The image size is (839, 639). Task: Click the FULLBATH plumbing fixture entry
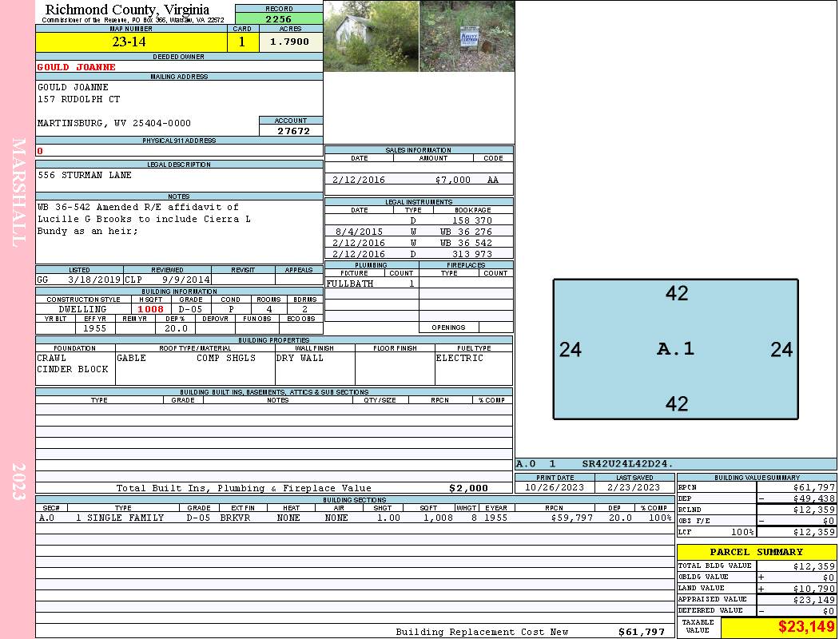[350, 284]
